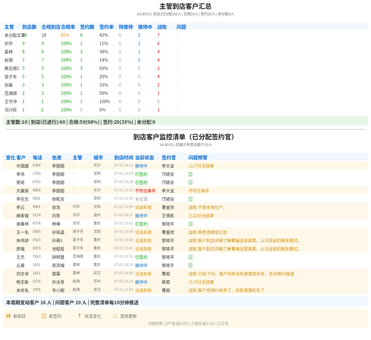Click the 战败:再考虑微信已加 warning text
Image resolution: width=371 pixels, height=340 pixels.
click(x=208, y=233)
